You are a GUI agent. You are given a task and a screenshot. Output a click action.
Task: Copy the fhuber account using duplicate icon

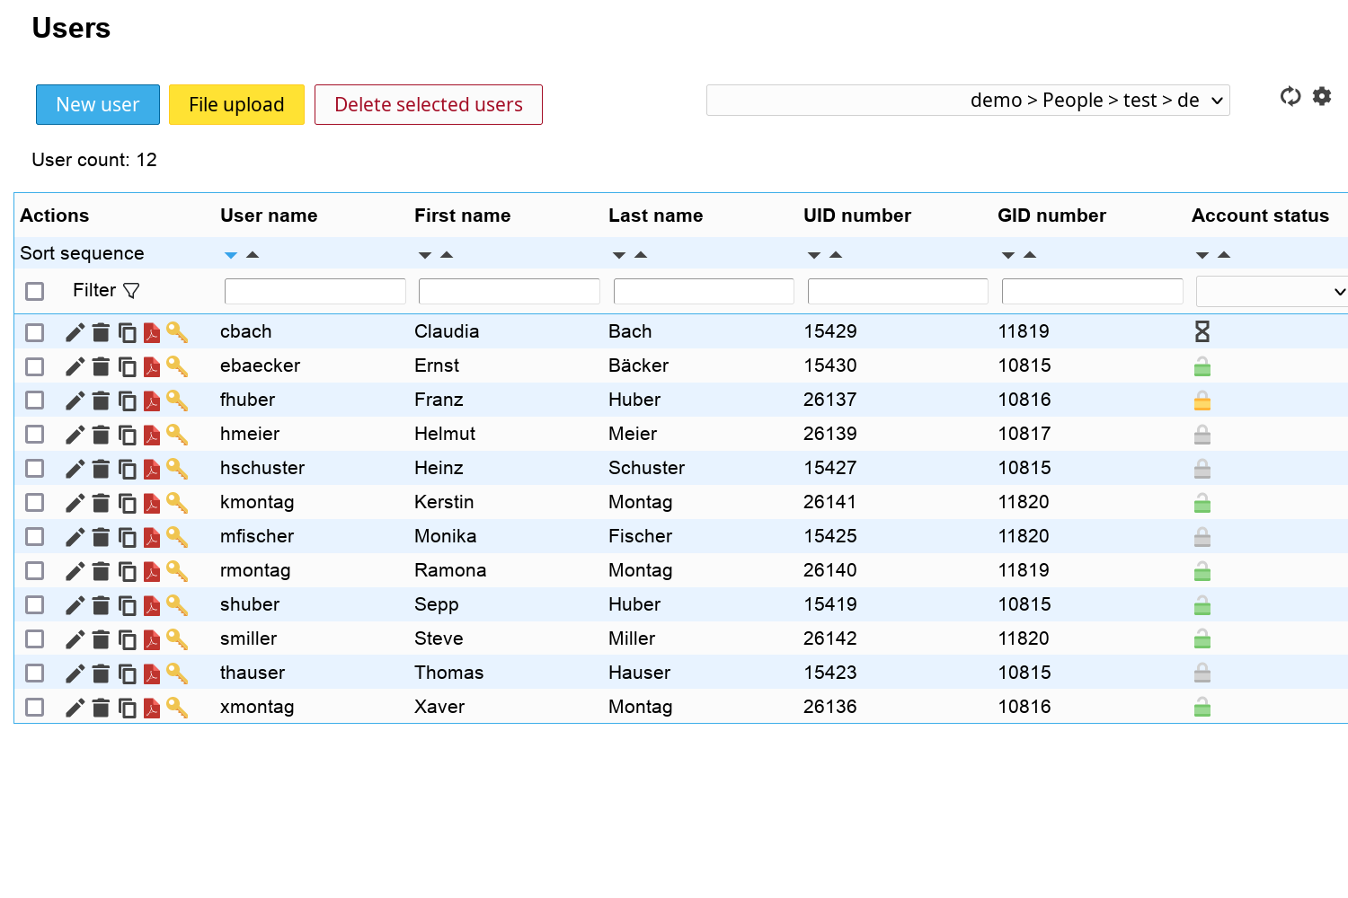(x=128, y=401)
